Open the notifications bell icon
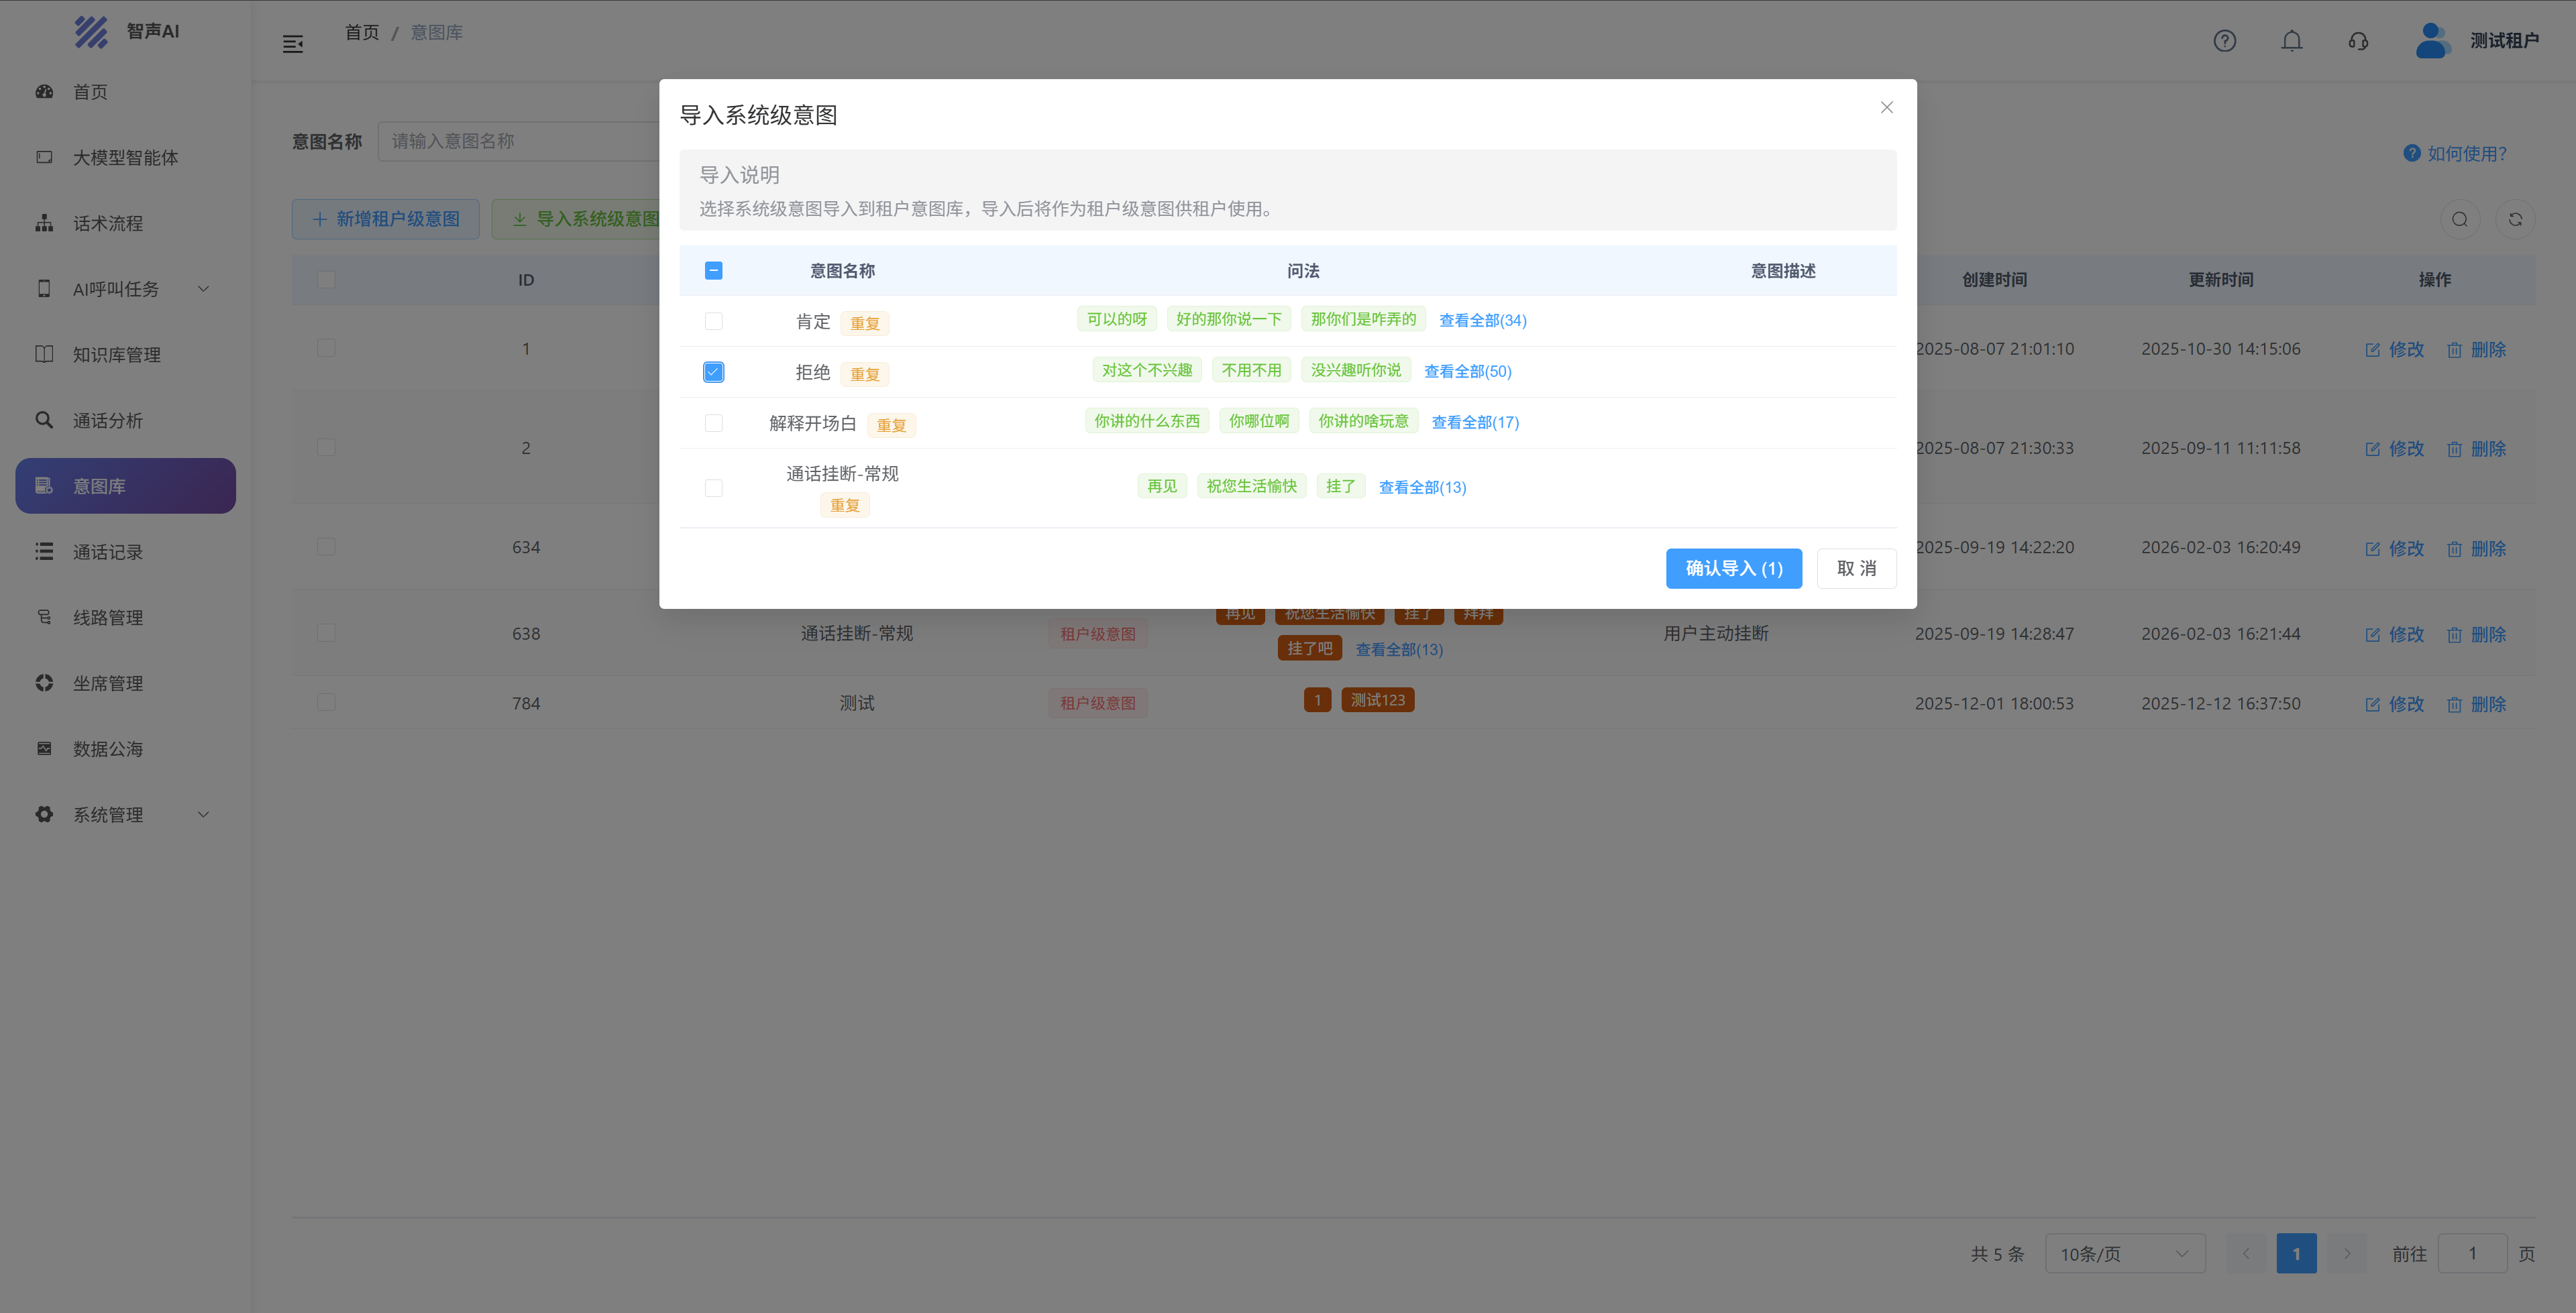Screen dimensions: 2576x1313 click(x=2291, y=41)
